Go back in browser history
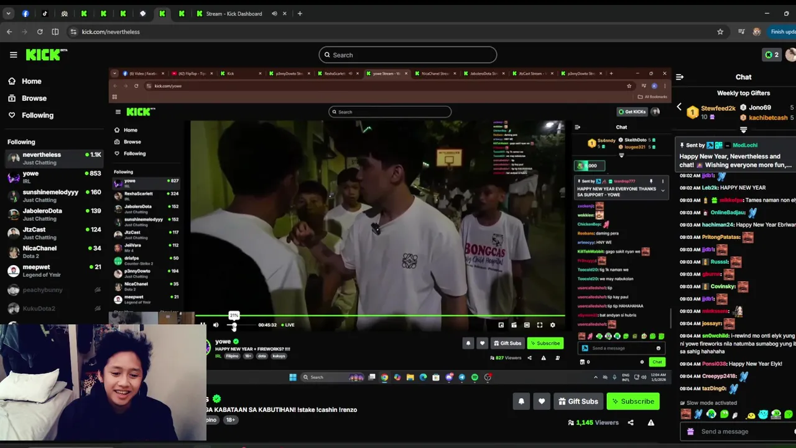 click(x=9, y=32)
